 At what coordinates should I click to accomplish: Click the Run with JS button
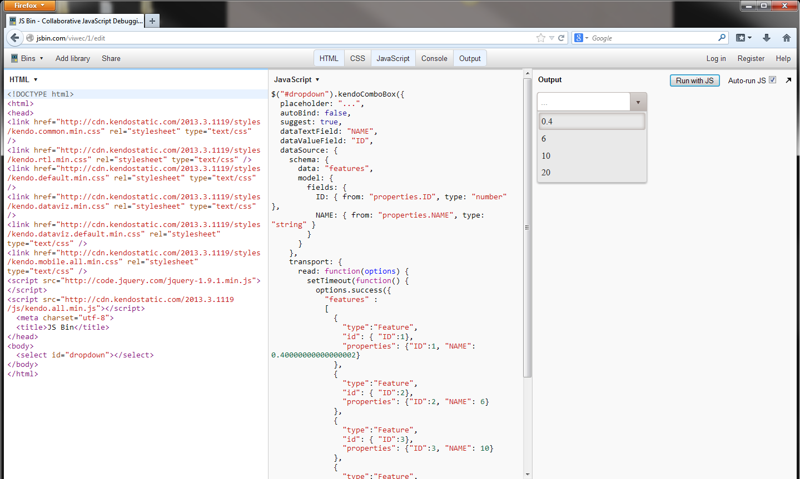point(695,80)
